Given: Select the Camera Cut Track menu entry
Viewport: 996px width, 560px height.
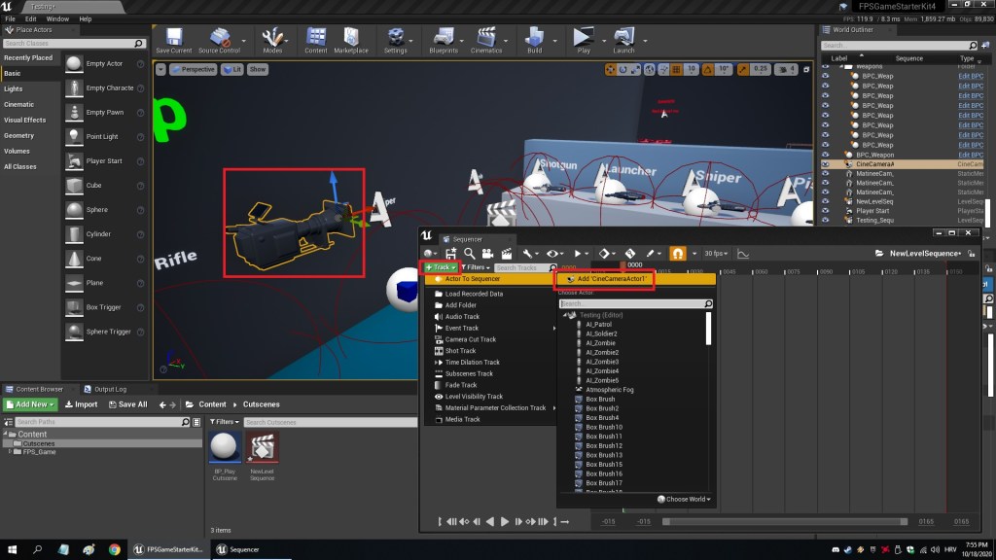Looking at the screenshot, I should click(x=470, y=339).
